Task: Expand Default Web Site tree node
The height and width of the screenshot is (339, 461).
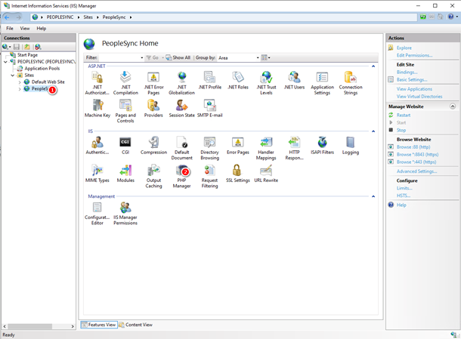Action: click(20, 82)
